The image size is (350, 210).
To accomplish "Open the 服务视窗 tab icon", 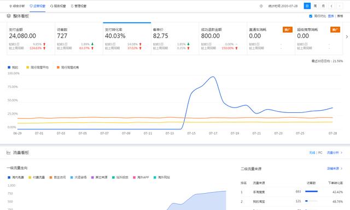I will click(x=51, y=6).
